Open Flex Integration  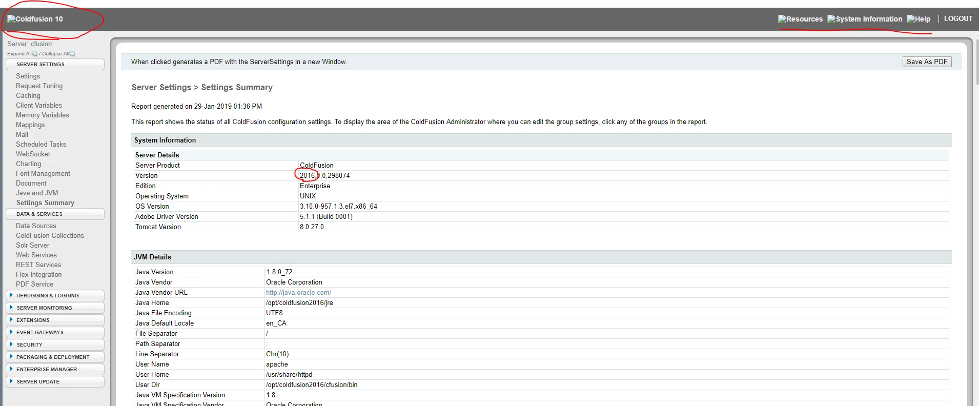pyautogui.click(x=39, y=274)
